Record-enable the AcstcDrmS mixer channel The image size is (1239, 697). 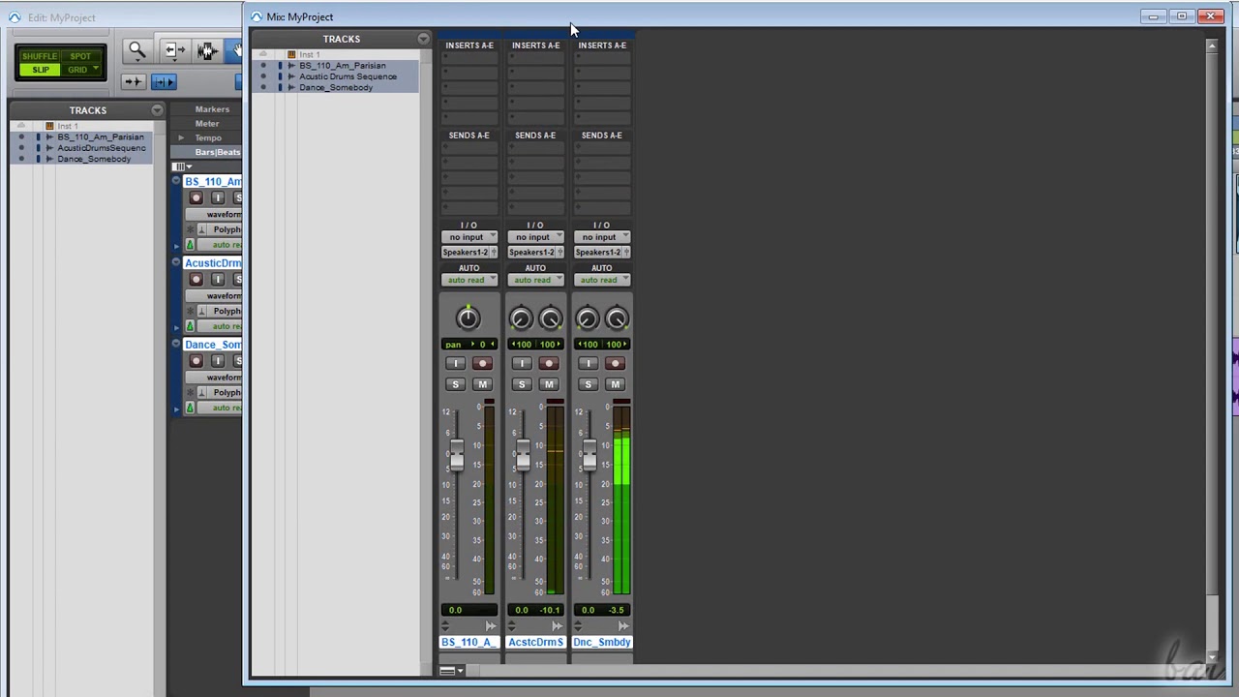click(x=549, y=363)
